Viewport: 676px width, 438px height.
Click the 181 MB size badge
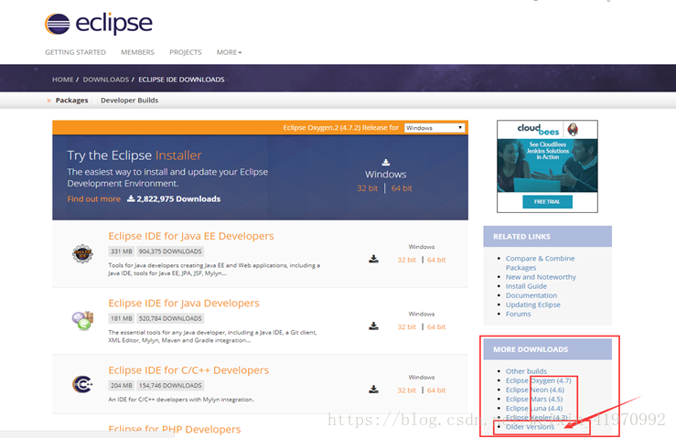(121, 318)
